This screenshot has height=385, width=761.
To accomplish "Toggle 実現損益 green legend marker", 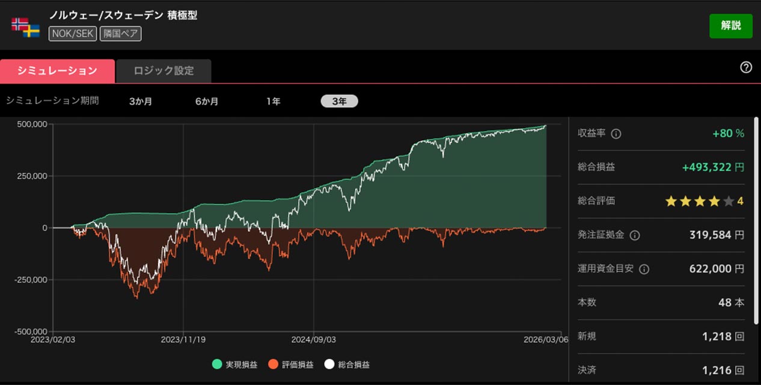I will tap(217, 365).
